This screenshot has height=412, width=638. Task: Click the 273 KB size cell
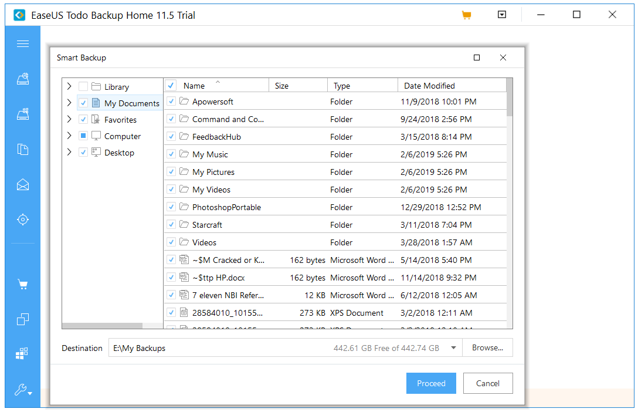coord(312,313)
